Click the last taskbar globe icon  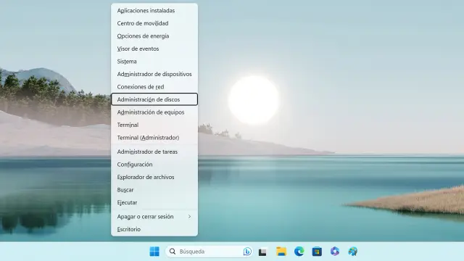point(353,252)
